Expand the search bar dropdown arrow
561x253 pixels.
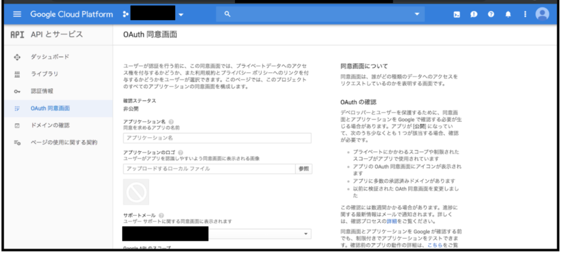click(417, 14)
